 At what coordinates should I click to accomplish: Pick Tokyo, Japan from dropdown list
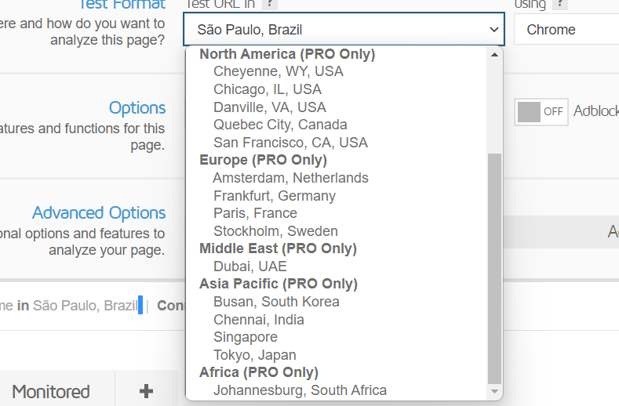pos(255,355)
